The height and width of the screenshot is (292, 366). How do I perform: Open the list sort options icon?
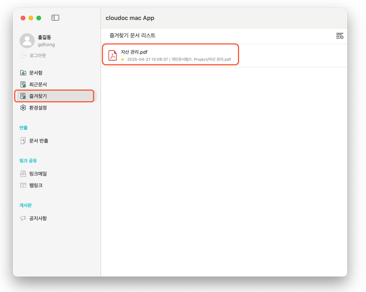point(340,36)
